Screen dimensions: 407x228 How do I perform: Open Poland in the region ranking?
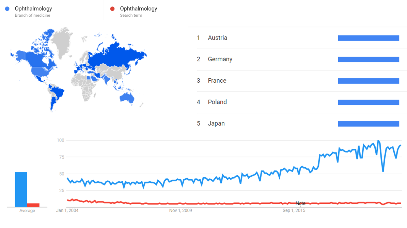(x=217, y=102)
